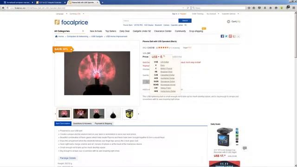The width and height of the screenshot is (297, 167).
Task: Switch to Questions & Answers tab
Action: [x=82, y=124]
